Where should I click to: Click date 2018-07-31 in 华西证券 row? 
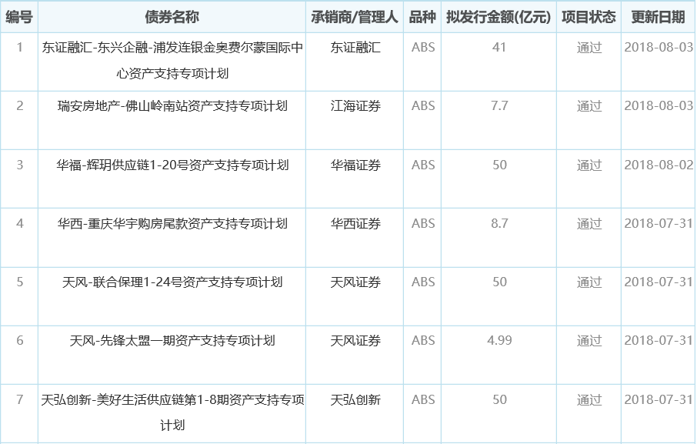[659, 223]
